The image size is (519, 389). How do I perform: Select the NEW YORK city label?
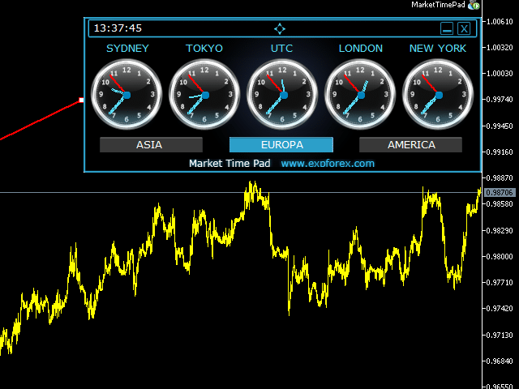(438, 49)
